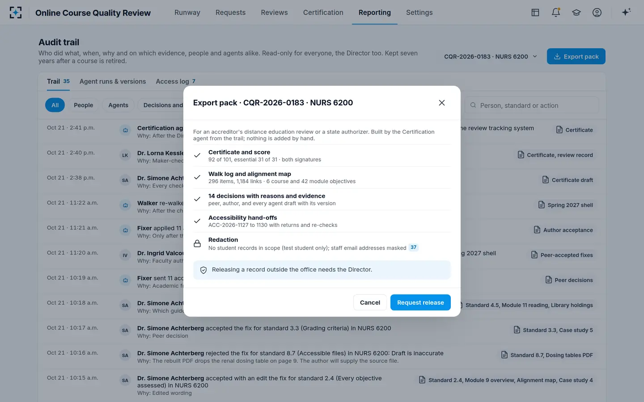Open the Certificate draft evidence link
Viewport: 644px width, 402px height.
click(x=568, y=180)
